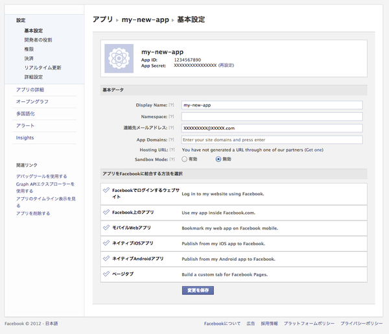Open help [?] next to App Domains
The image size is (389, 334).
click(171, 139)
